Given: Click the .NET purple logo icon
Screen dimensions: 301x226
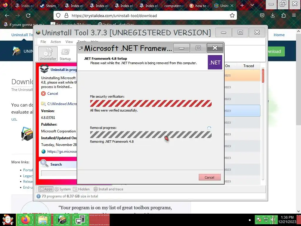Looking at the screenshot, I should [x=215, y=62].
